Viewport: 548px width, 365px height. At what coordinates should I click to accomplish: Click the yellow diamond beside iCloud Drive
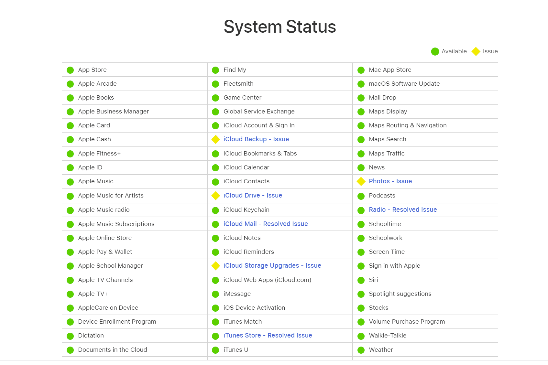[x=215, y=196]
